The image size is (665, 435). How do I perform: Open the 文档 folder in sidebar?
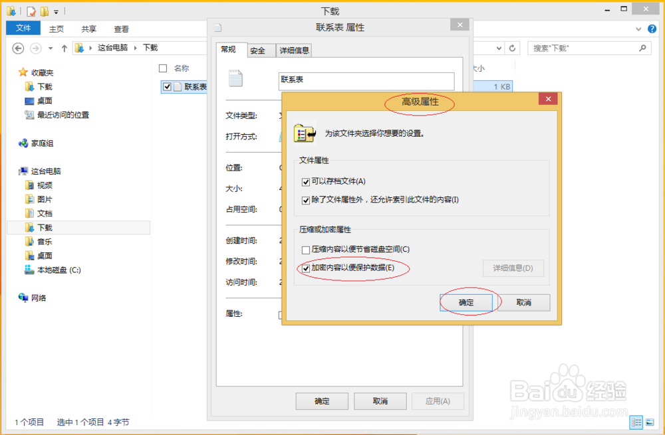45,213
